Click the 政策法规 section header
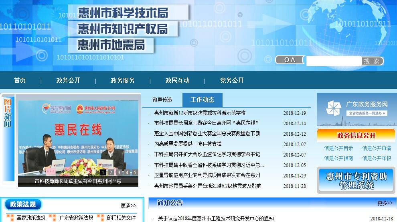 coord(23,204)
